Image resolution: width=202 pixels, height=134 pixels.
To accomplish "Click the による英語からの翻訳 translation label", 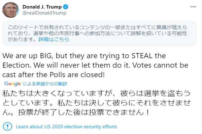I will click(x=44, y=84).
